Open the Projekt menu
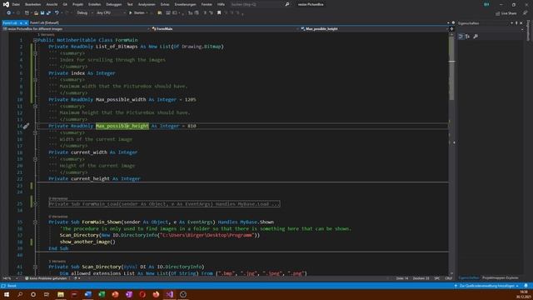 click(x=77, y=4)
